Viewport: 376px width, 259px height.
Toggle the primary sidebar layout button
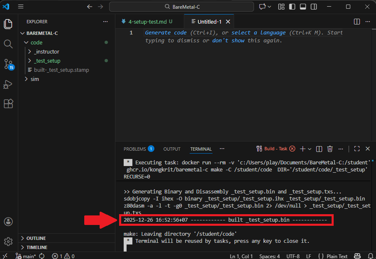pyautogui.click(x=292, y=7)
